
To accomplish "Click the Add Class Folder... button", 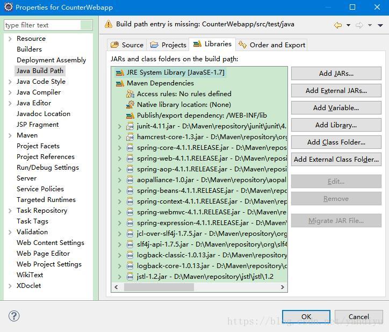I will (x=336, y=142).
